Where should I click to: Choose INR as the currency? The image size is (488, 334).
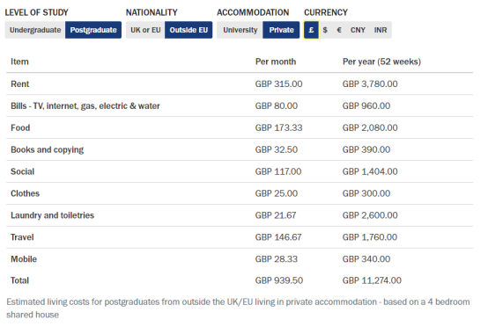(x=381, y=30)
